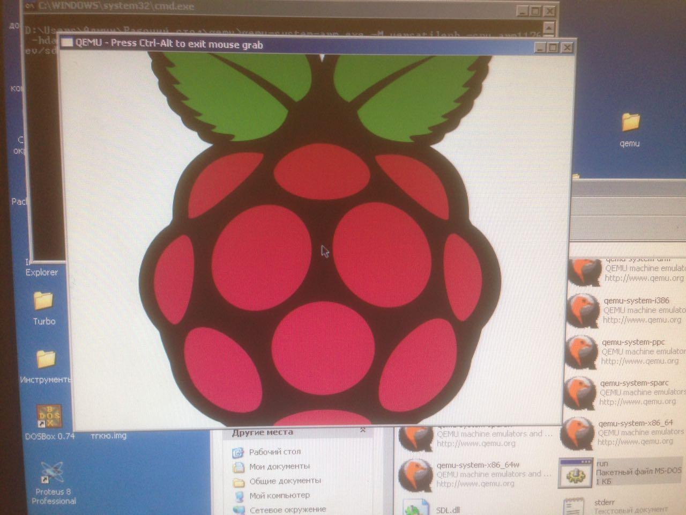Select the qemu-system-x86_64 file icon in Explorer

pos(577,433)
